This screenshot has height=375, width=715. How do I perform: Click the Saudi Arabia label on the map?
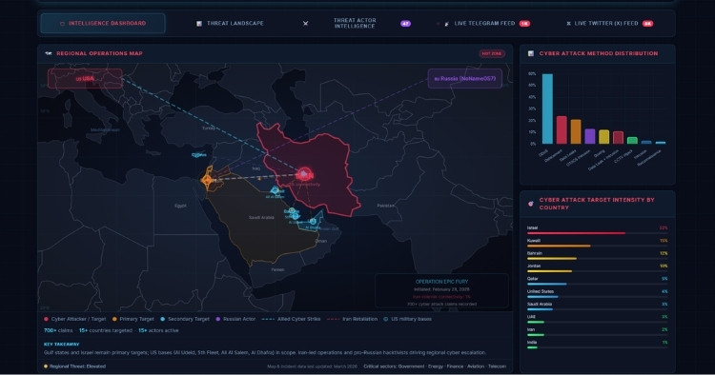(x=261, y=218)
